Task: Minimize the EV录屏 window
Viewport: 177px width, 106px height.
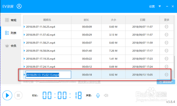Action: (167, 6)
